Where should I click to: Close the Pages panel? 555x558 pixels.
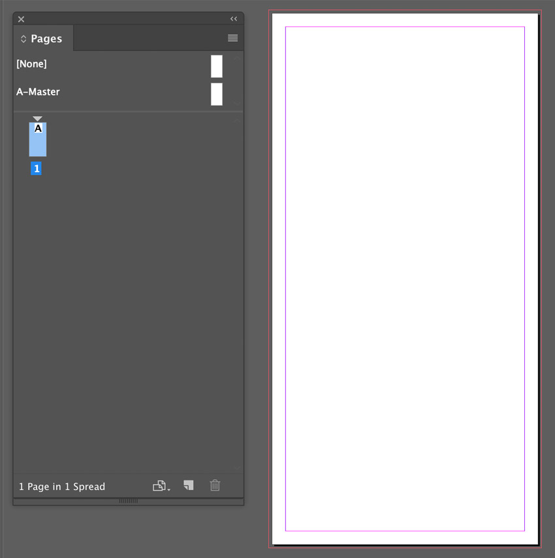pos(22,19)
